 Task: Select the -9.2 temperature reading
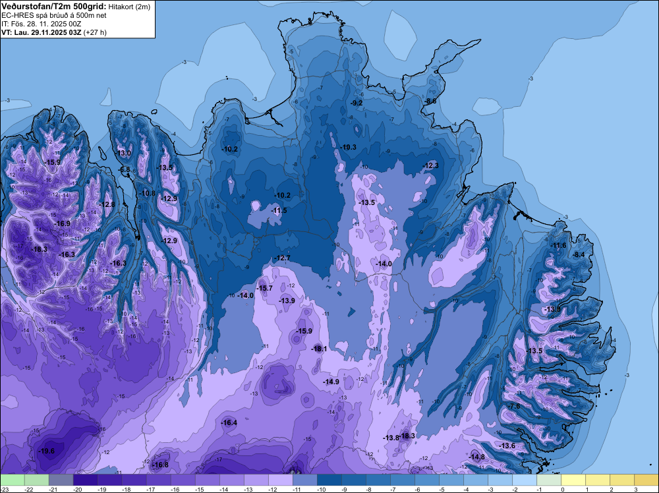(x=357, y=103)
